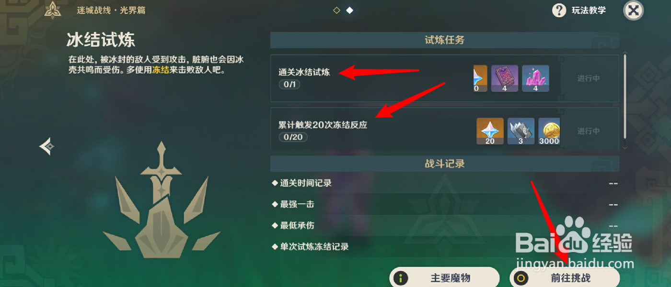Click the silver ore reward showing 3

point(521,131)
